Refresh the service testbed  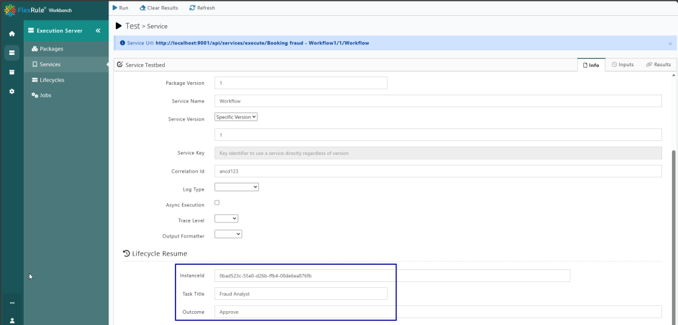click(x=202, y=8)
